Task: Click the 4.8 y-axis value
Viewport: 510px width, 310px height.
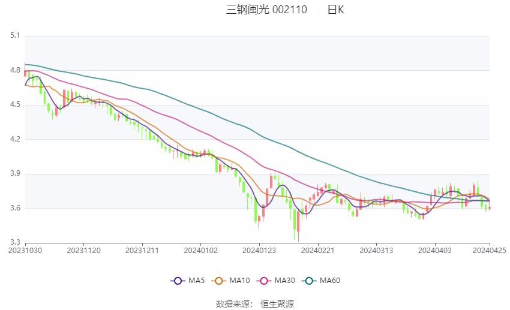Action: coord(15,70)
